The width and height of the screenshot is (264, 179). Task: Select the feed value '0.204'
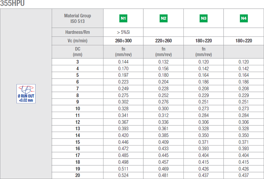click(163, 82)
